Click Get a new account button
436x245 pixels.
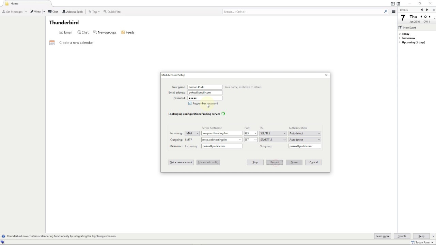coord(181,162)
